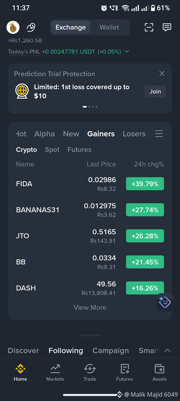180x401 pixels.
Task: Expand Today's PNL dropdown arrow
Action: tap(127, 51)
